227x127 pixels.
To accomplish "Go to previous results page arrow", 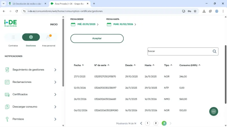I will (141, 123).
